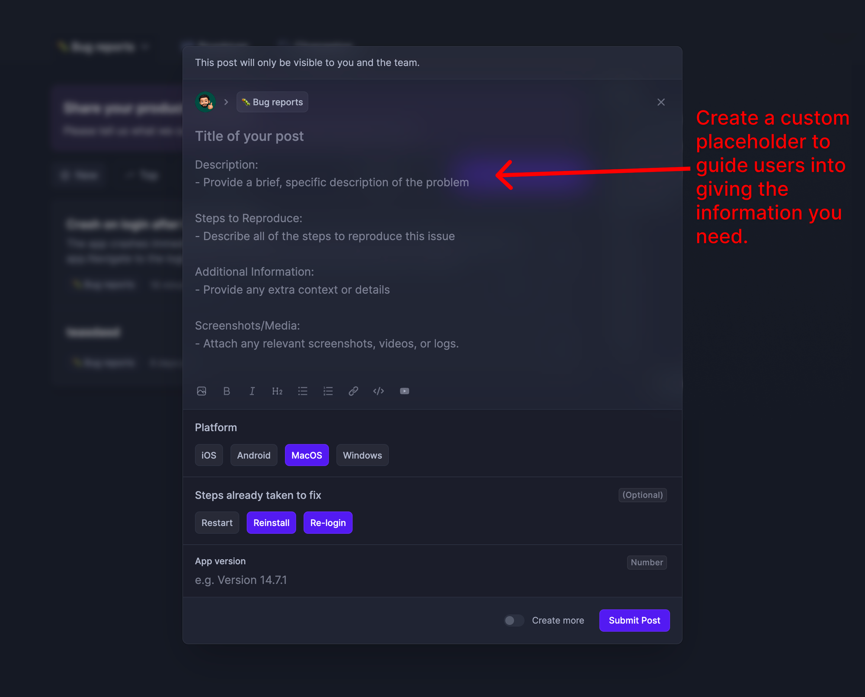865x697 pixels.
Task: Enable the Create more toggle
Action: (x=514, y=620)
